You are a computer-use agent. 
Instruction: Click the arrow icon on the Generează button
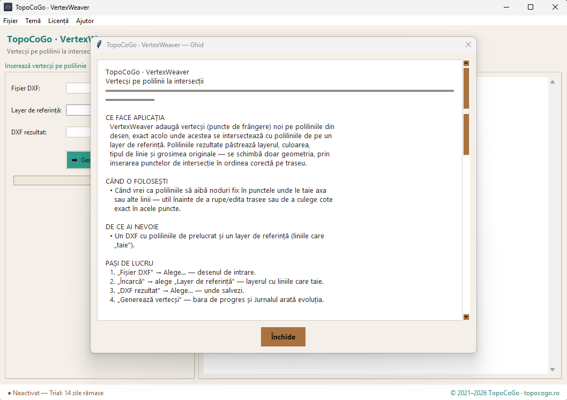click(x=74, y=160)
